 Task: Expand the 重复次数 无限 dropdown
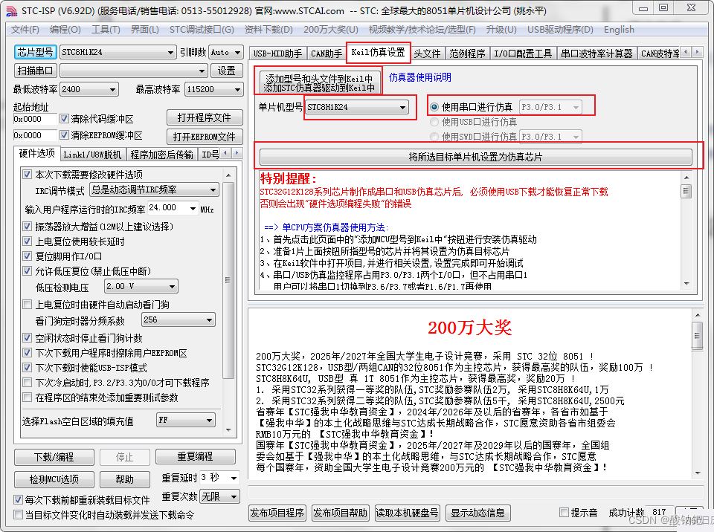pos(234,496)
